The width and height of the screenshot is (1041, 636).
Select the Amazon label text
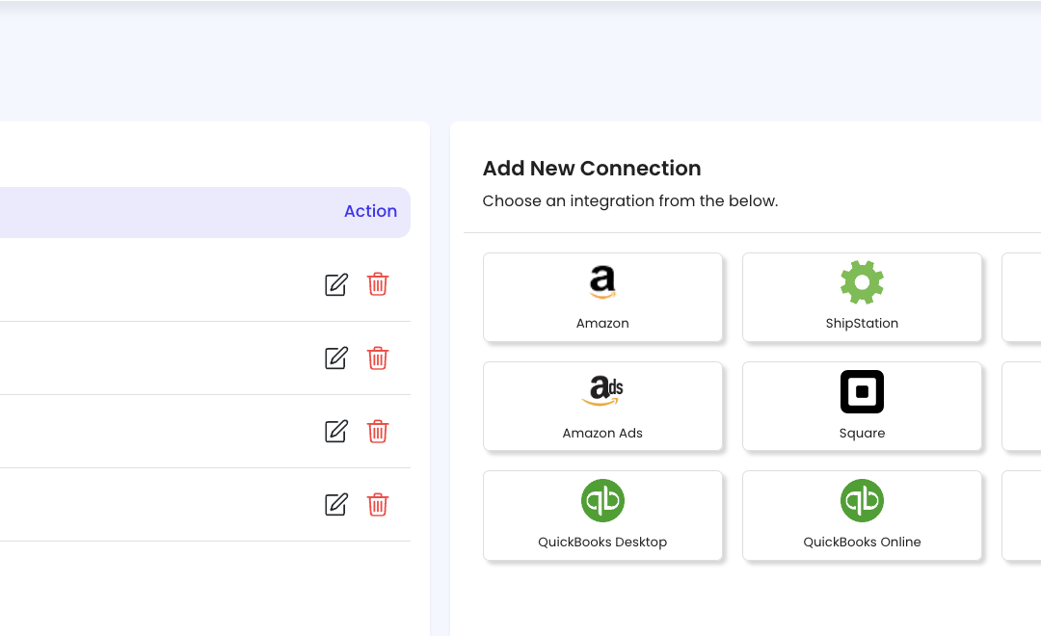point(602,324)
